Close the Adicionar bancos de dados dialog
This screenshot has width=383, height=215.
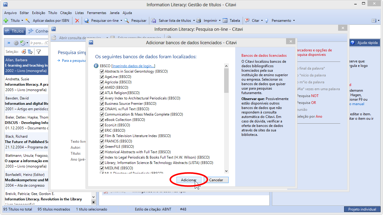(x=290, y=42)
